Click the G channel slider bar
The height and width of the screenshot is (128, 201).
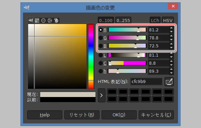click(x=127, y=38)
